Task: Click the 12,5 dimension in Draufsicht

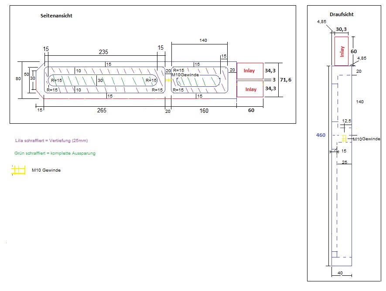Action: pos(346,121)
